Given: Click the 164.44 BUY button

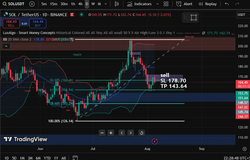Looking at the screenshot, I should coord(38,23).
